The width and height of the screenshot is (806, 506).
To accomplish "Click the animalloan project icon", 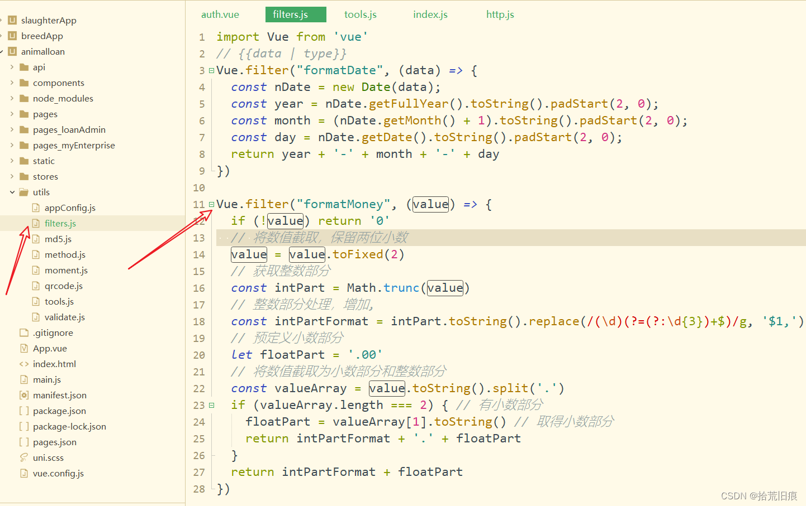I will tap(12, 51).
